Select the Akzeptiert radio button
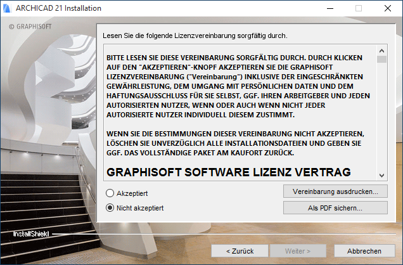Screen dimensions: 403x265 point(110,193)
